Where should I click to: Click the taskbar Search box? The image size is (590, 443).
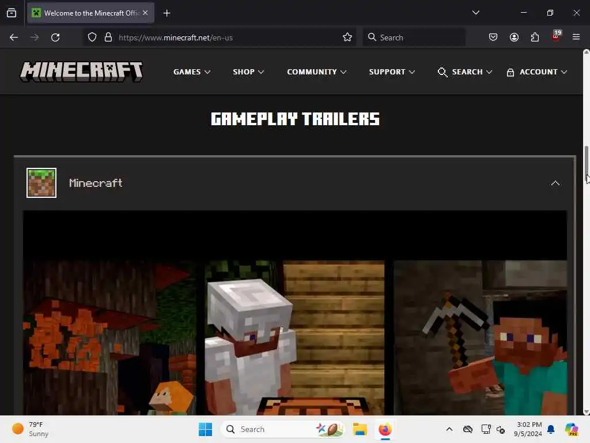pyautogui.click(x=282, y=429)
